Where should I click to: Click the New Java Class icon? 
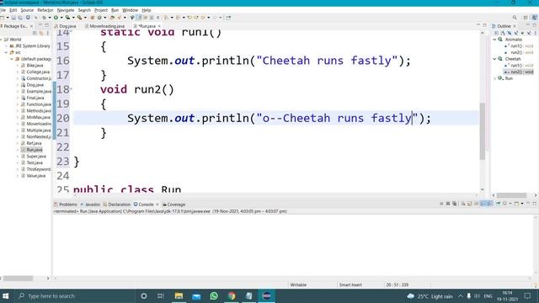tap(99, 18)
